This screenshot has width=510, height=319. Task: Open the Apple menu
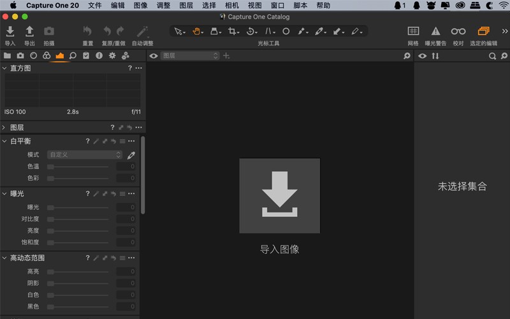tap(13, 5)
